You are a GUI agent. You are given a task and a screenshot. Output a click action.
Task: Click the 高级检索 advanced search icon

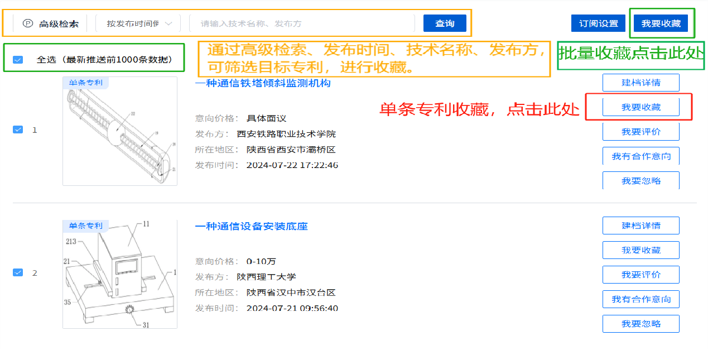[28, 23]
